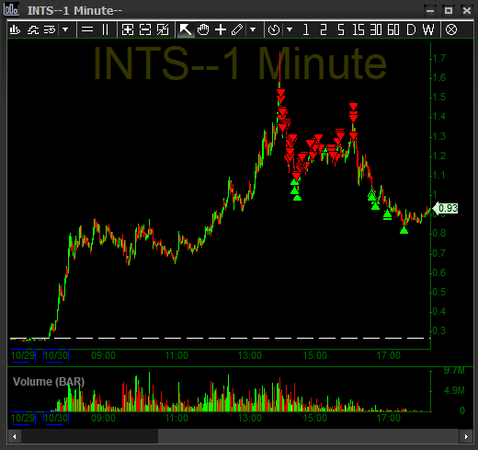
Task: Switch to the 60 minute interval
Action: pyautogui.click(x=393, y=29)
